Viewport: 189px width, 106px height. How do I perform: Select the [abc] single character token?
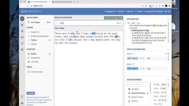click(x=160, y=85)
